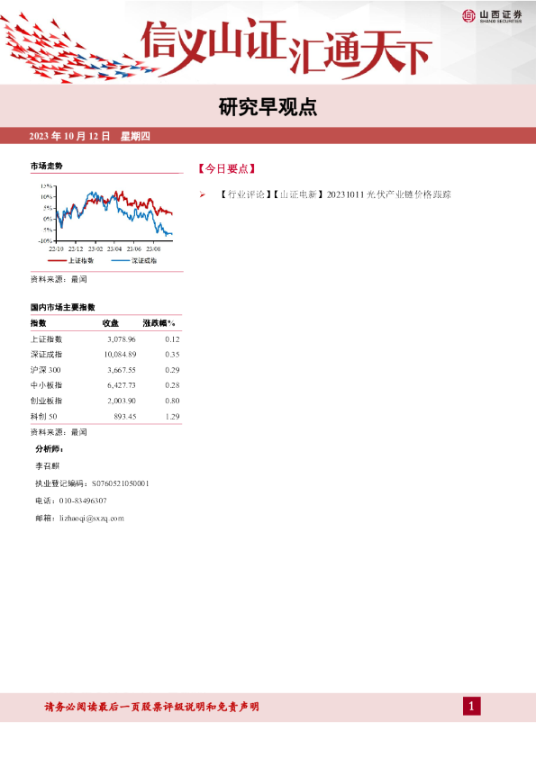
Task: Click the 沪深300 table row
Action: 105,370
